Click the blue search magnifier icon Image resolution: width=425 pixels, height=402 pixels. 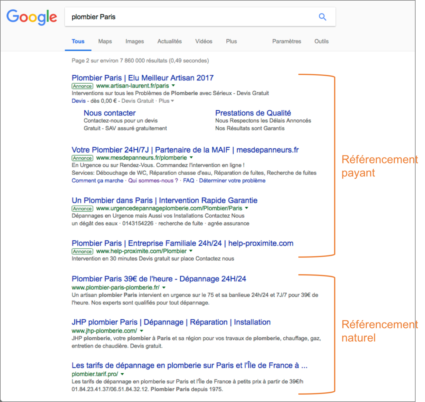click(322, 17)
